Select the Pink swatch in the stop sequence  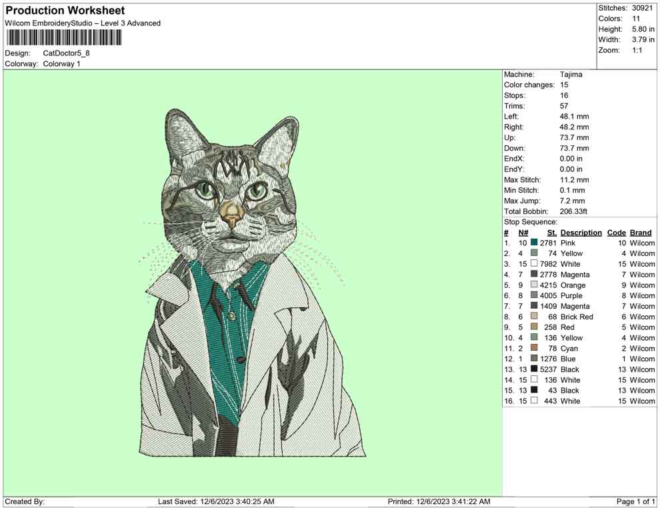point(533,243)
